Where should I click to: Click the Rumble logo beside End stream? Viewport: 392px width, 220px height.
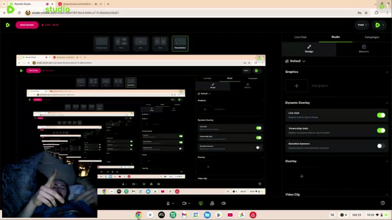(8, 25)
